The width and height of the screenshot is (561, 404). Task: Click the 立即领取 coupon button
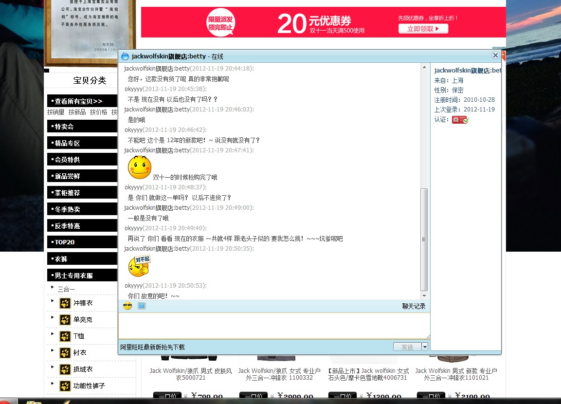(x=423, y=29)
